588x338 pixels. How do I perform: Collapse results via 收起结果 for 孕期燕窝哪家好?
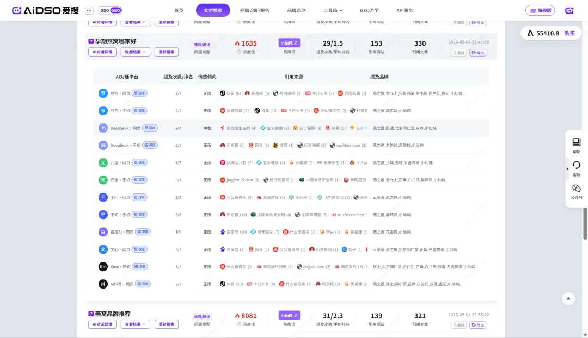(136, 52)
